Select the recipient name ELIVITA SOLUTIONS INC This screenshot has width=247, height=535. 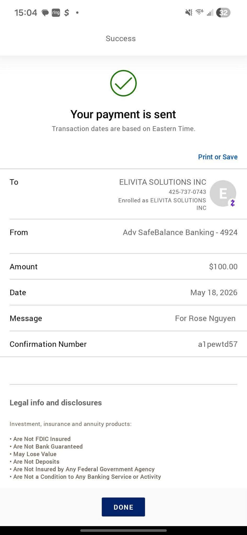tap(163, 182)
